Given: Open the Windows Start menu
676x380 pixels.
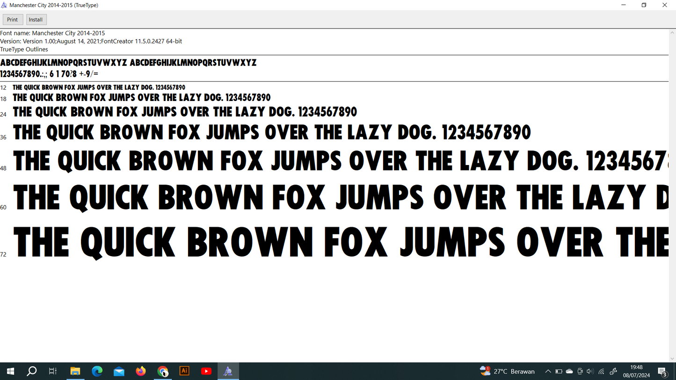Looking at the screenshot, I should coord(10,371).
